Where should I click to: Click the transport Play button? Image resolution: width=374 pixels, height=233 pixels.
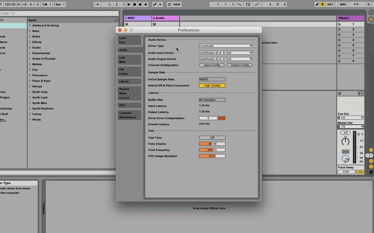[129, 4]
